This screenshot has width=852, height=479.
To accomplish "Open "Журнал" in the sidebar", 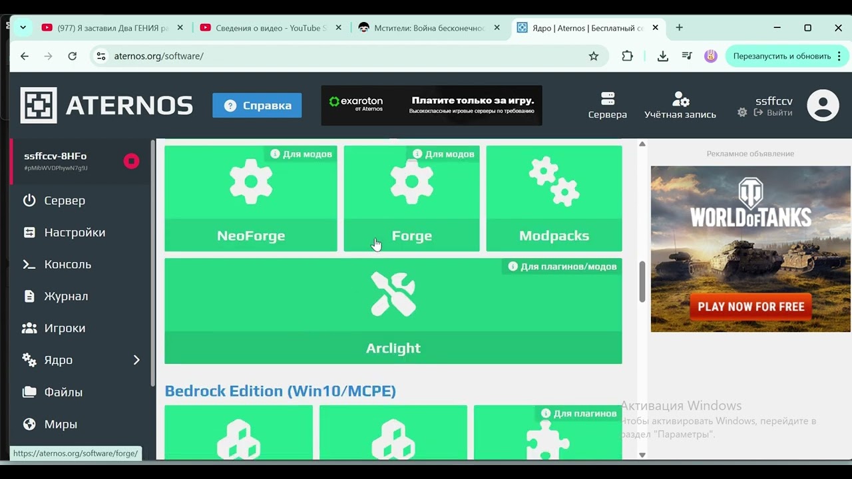I will pos(81,296).
